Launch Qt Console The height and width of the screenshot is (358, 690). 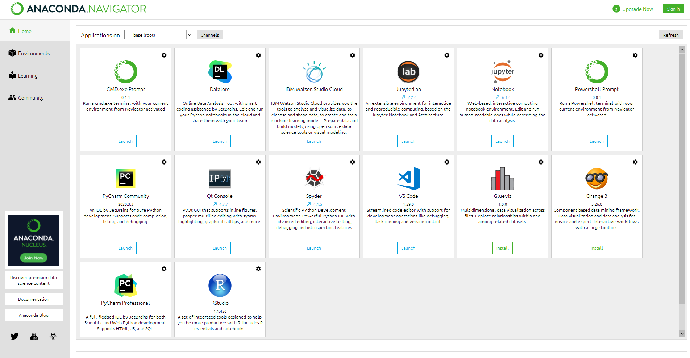point(220,248)
